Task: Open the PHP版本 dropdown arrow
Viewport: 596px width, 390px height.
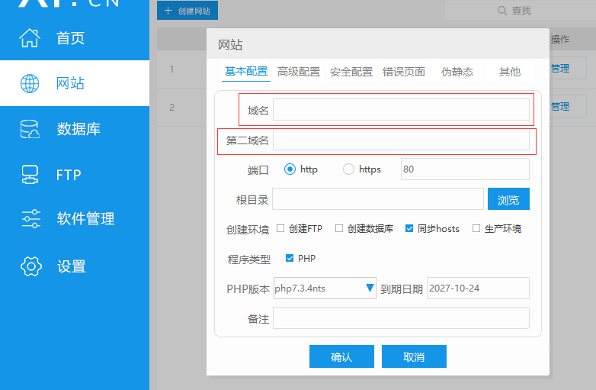Action: (370, 288)
